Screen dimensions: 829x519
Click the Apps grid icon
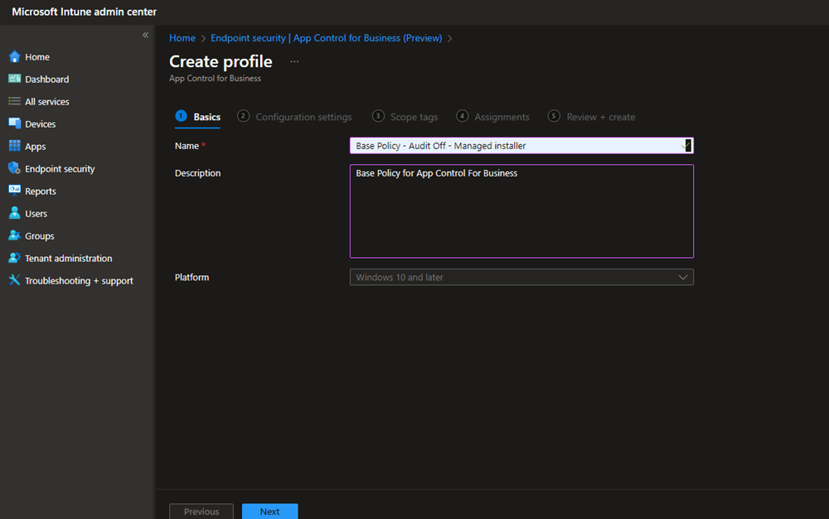click(14, 146)
